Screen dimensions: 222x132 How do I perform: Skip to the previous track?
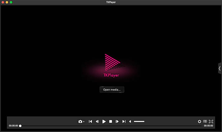click(x=90, y=121)
